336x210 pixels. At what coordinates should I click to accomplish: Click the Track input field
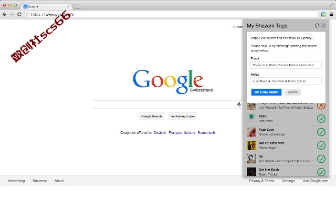click(286, 65)
